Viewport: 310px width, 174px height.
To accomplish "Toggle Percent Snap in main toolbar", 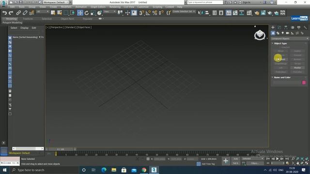I will [155, 13].
